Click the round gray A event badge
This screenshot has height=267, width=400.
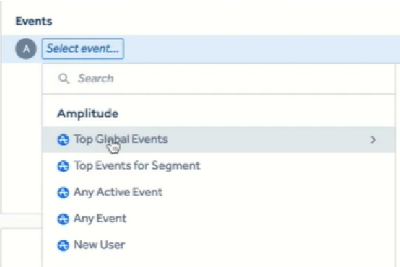click(26, 48)
